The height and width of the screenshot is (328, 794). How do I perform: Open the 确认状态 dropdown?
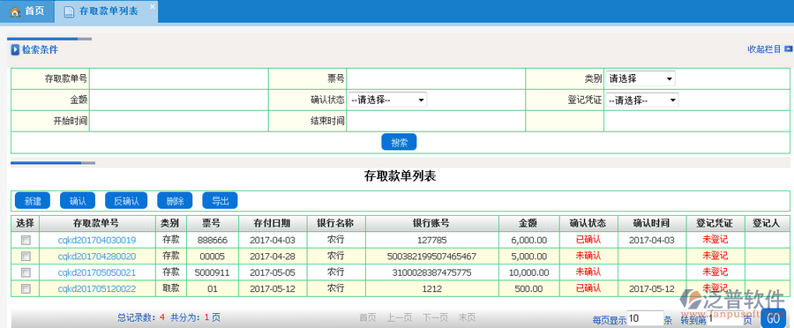387,101
